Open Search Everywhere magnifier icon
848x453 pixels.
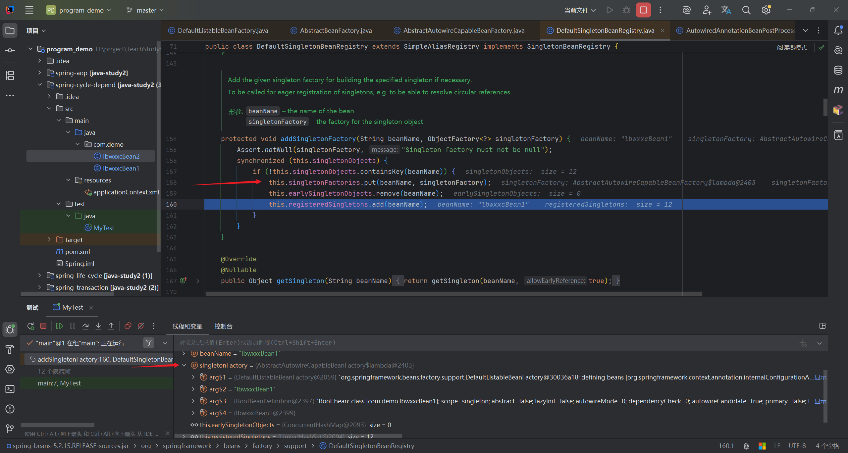click(746, 10)
